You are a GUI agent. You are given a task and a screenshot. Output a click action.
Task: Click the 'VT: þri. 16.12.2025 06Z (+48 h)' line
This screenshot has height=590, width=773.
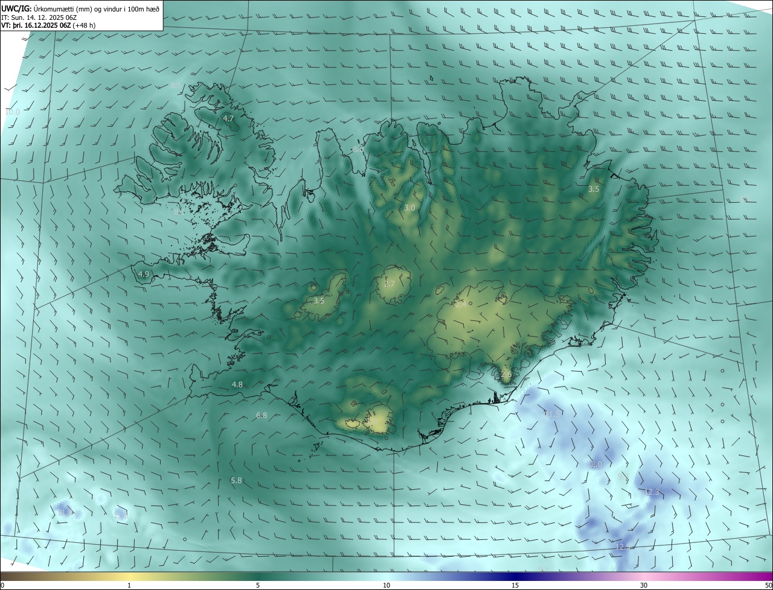point(48,25)
